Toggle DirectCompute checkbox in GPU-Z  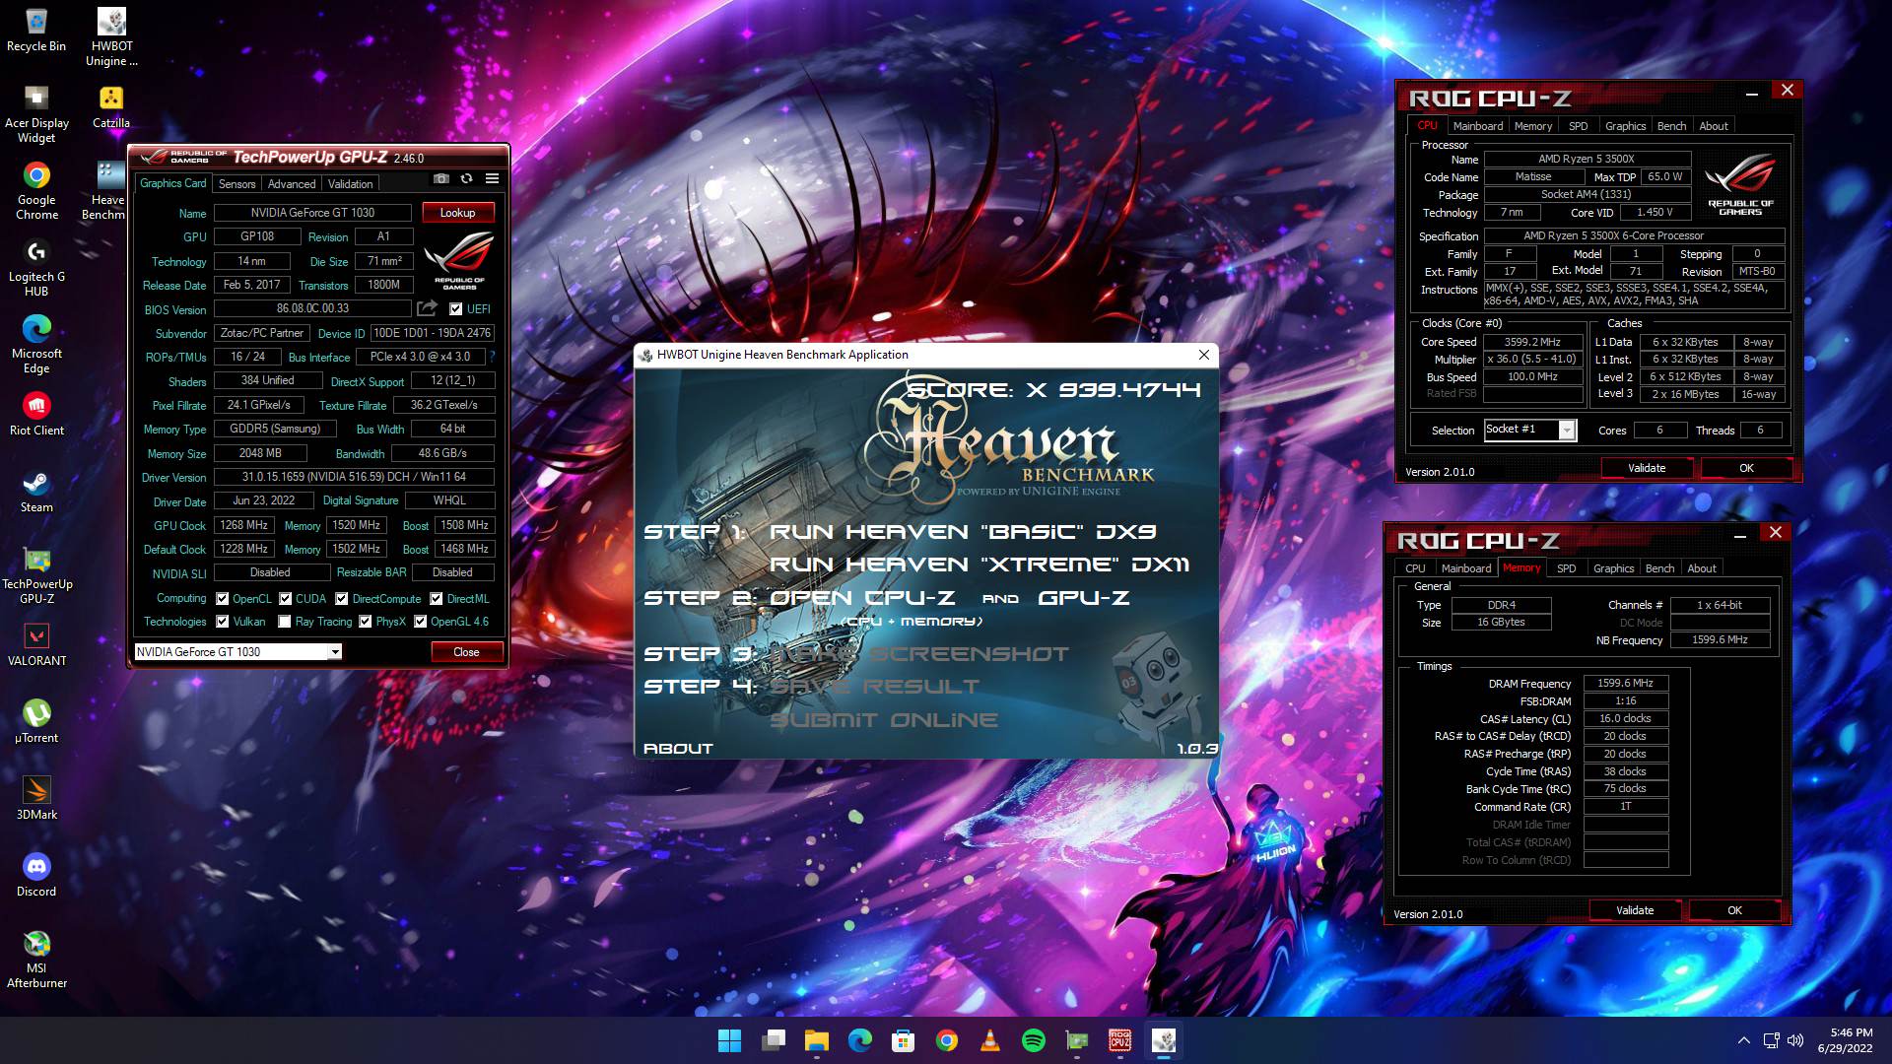click(x=342, y=599)
